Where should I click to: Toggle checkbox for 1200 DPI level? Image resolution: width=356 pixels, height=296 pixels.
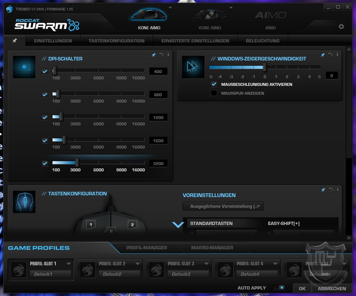pos(45,117)
